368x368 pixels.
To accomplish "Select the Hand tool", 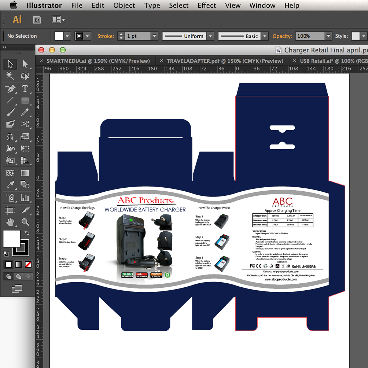I will [10, 222].
